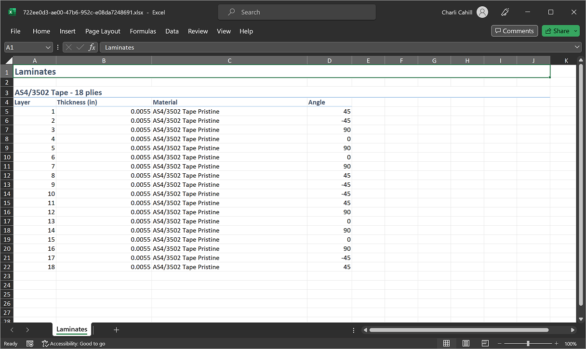Open Insert Function fx icon
Viewport: 586px width, 349px height.
[92, 47]
